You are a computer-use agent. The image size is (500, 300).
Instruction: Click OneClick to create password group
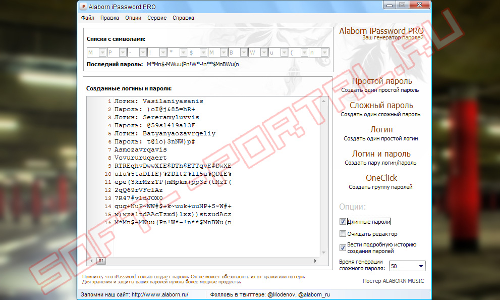(x=381, y=178)
